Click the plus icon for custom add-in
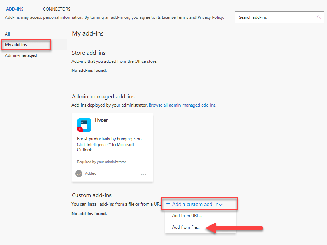The image size is (327, 245). pyautogui.click(x=168, y=204)
